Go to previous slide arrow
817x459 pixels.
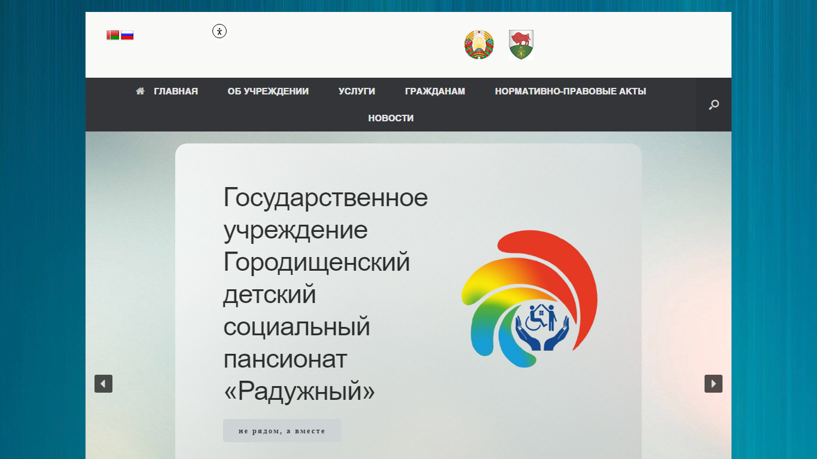coord(103,384)
